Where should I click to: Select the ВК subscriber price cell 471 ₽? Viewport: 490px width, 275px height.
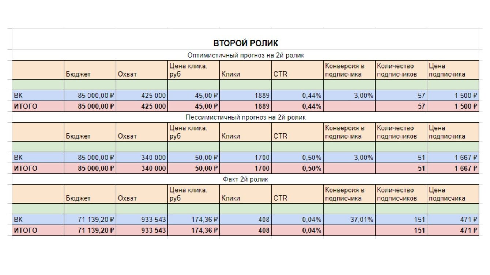[x=453, y=220]
